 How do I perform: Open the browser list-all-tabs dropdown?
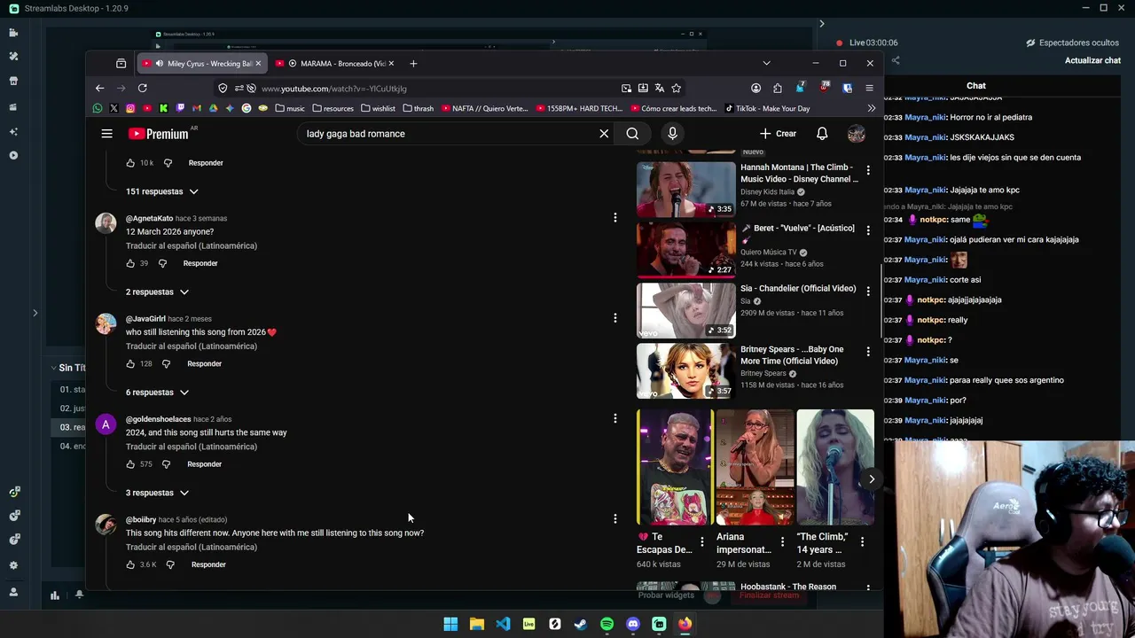click(x=766, y=63)
